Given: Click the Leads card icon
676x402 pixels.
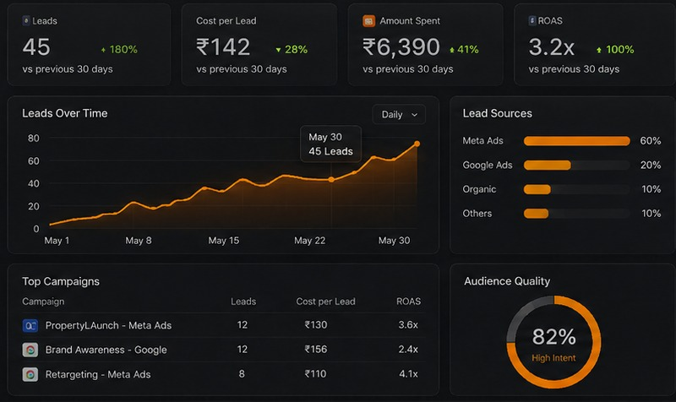Looking at the screenshot, I should point(26,20).
